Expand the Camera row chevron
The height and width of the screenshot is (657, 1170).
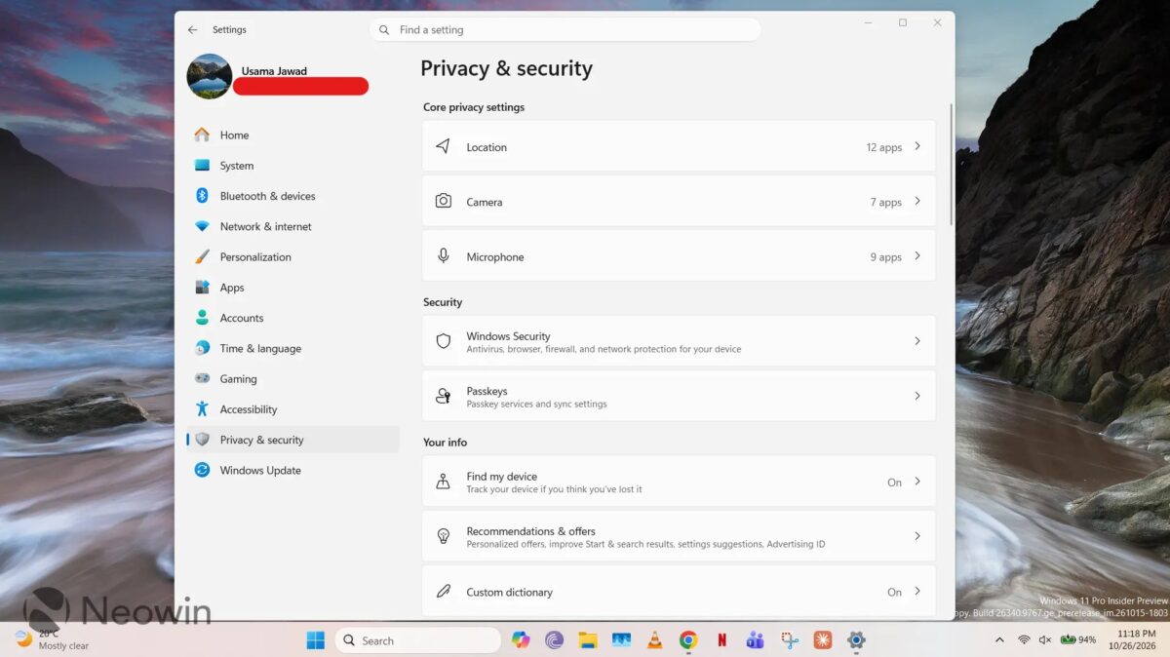pos(917,201)
